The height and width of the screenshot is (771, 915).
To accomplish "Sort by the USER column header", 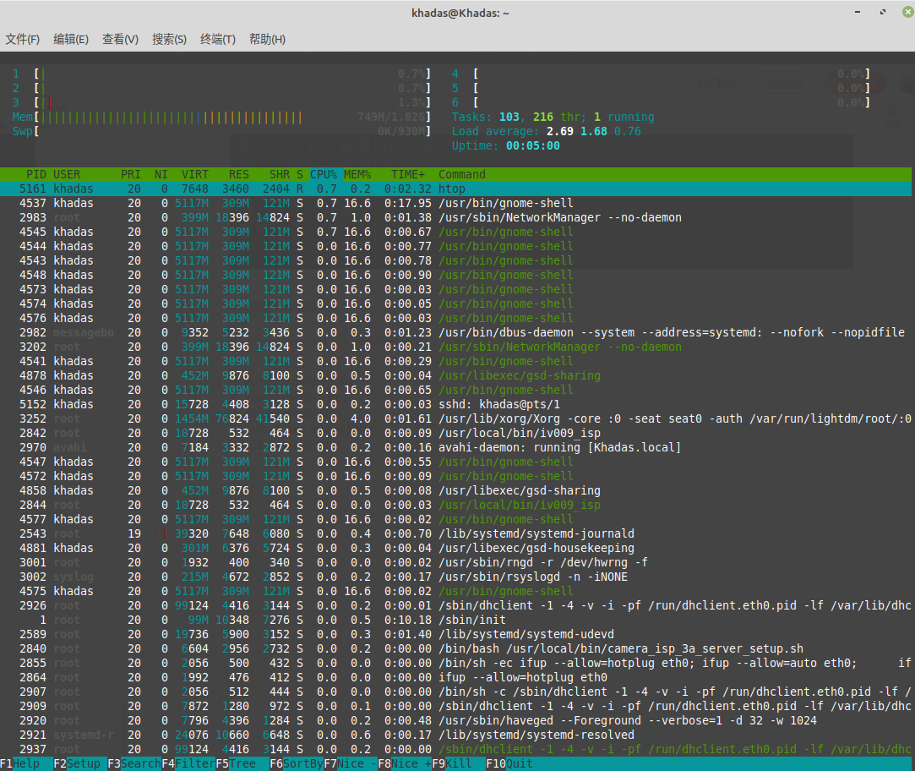I will (67, 175).
